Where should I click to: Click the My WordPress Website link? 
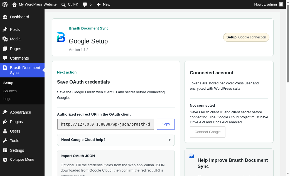click(x=38, y=4)
